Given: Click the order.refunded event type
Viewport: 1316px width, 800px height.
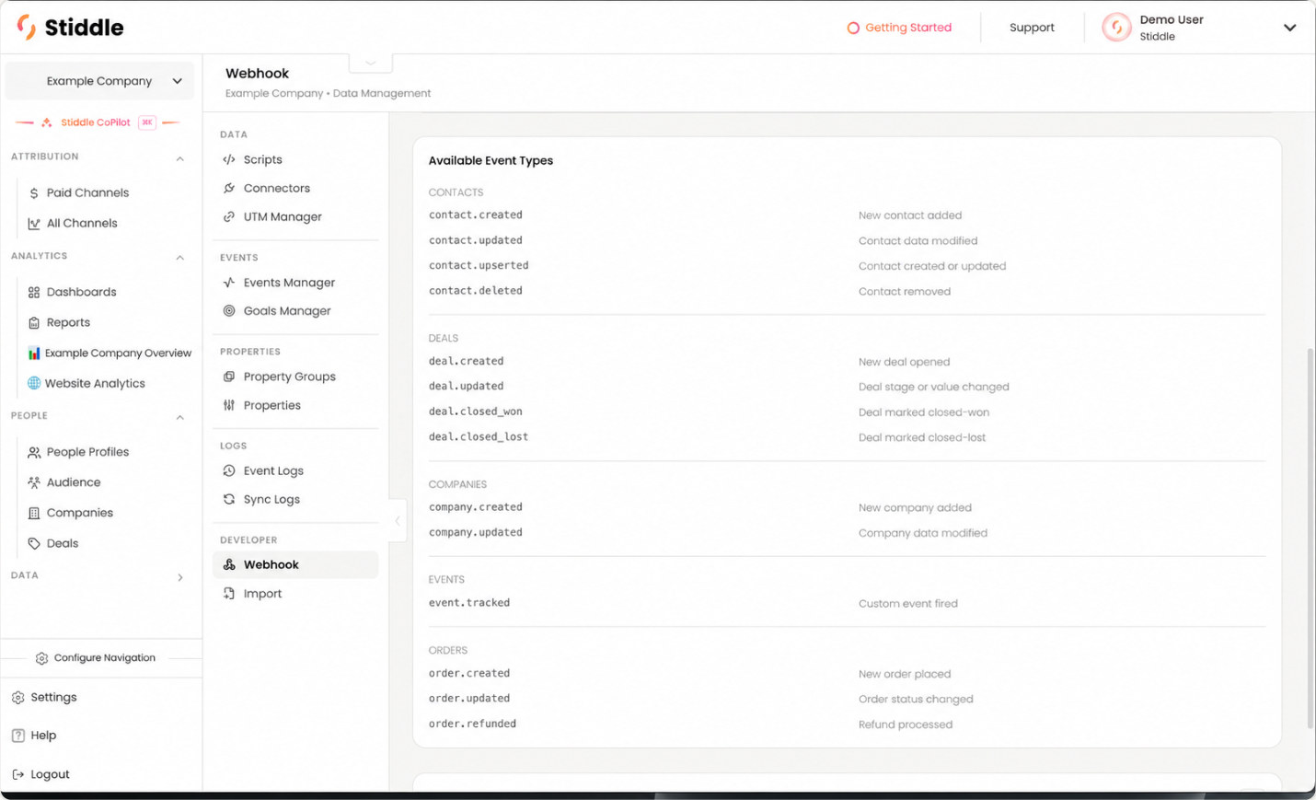Looking at the screenshot, I should click(472, 724).
